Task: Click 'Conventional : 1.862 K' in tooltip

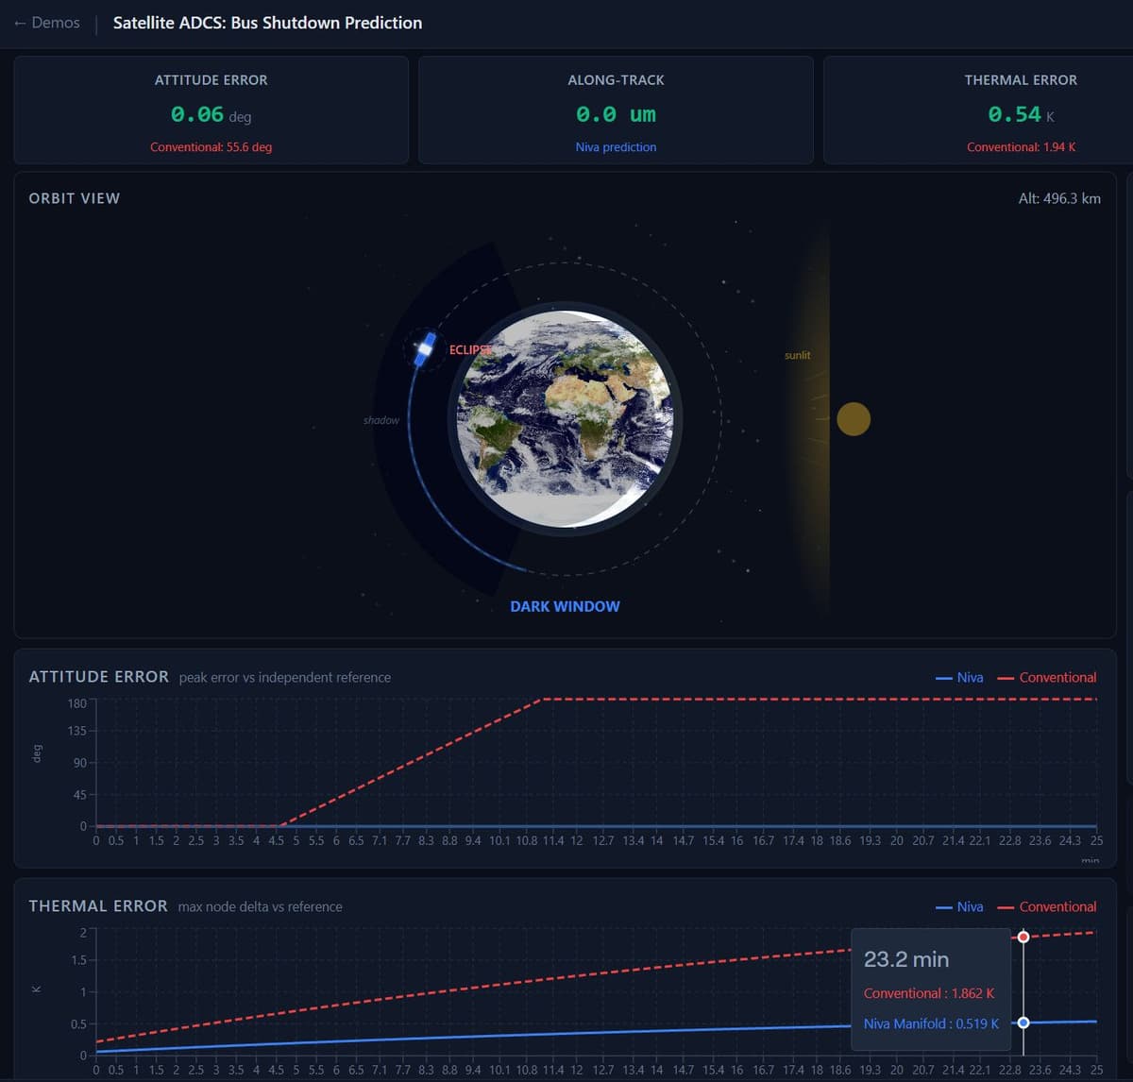Action: (x=929, y=993)
